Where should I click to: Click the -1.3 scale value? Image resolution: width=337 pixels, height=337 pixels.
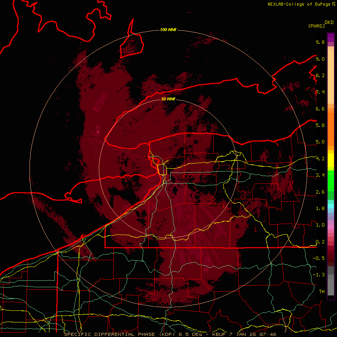pos(319,275)
